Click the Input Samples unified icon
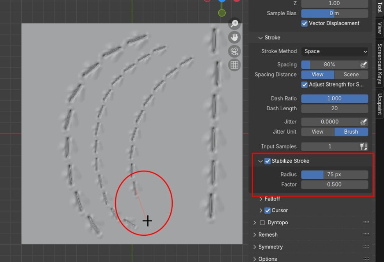This screenshot has width=384, height=262. click(x=363, y=146)
